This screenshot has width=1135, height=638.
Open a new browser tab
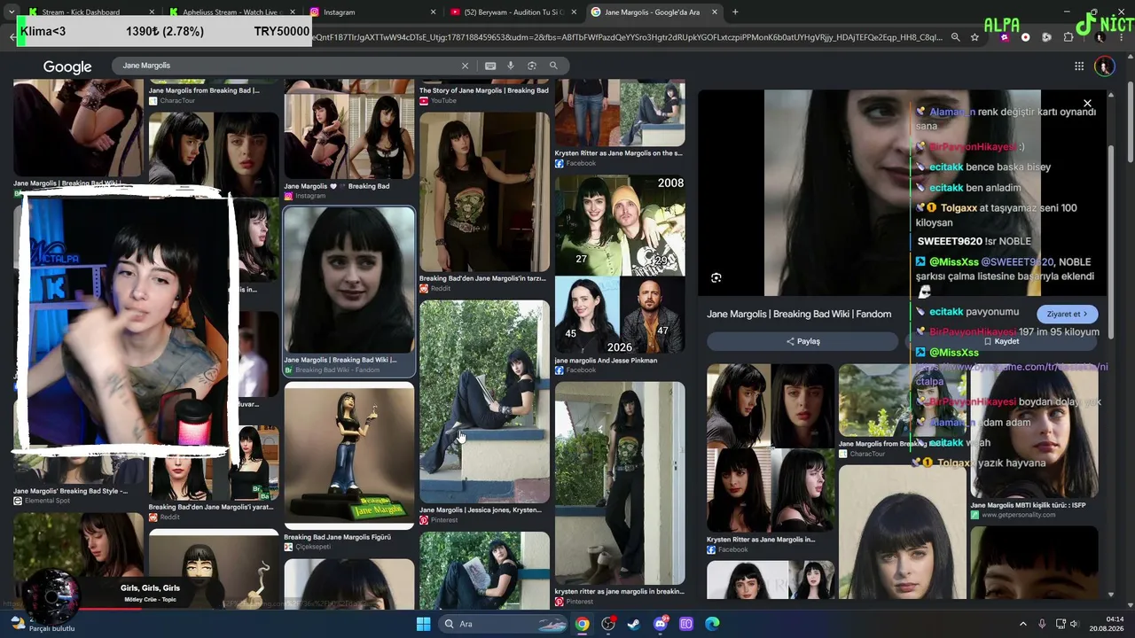click(x=735, y=12)
